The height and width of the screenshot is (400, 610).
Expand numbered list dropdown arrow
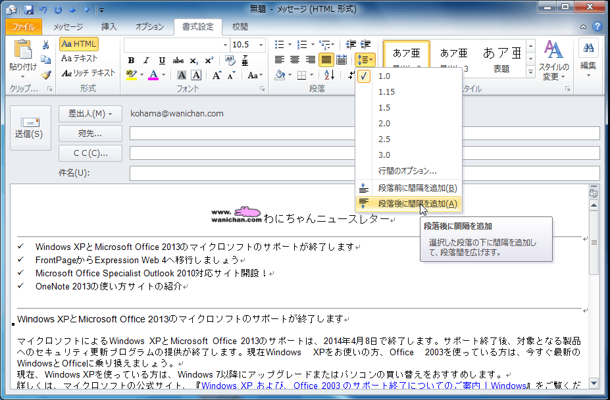click(313, 44)
